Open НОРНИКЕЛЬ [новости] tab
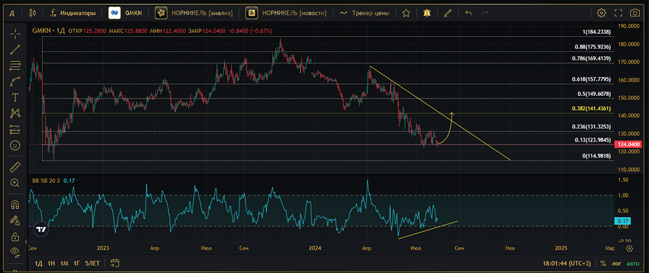Viewport: 649px width, 273px height. click(x=286, y=13)
